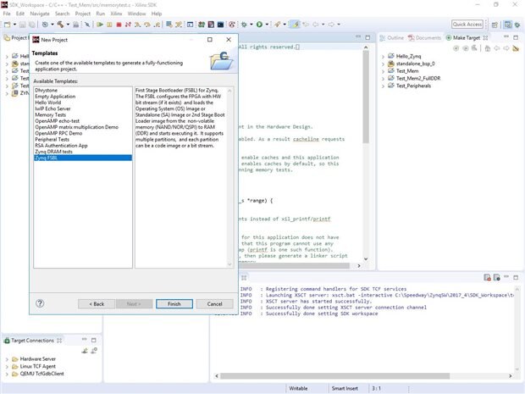Click the Hello_Zynq project folder icon
This screenshot has width=525, height=394.
point(390,55)
